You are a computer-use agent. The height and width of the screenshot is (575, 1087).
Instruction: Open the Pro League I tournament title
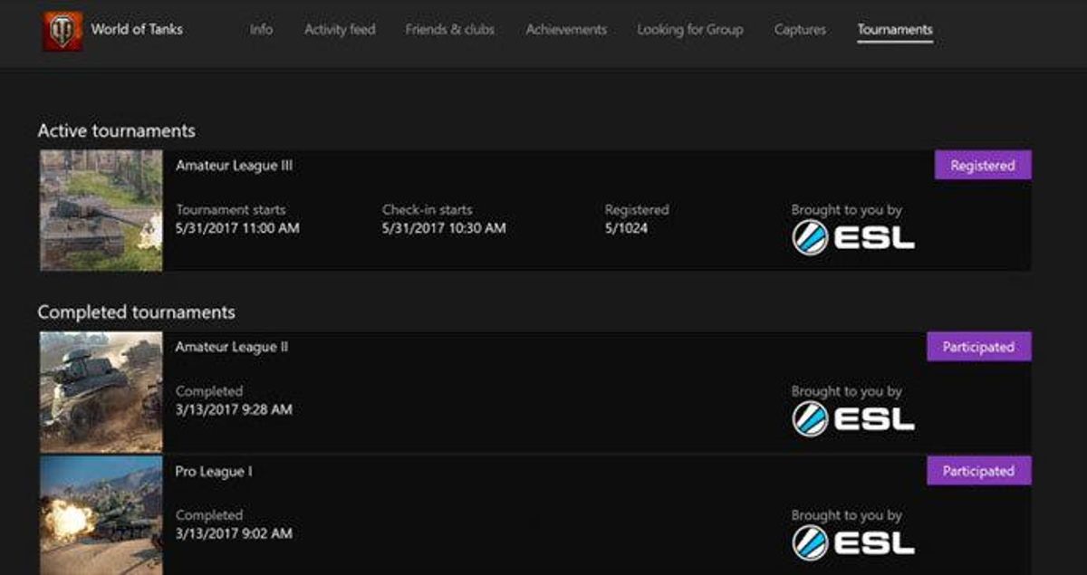[213, 471]
